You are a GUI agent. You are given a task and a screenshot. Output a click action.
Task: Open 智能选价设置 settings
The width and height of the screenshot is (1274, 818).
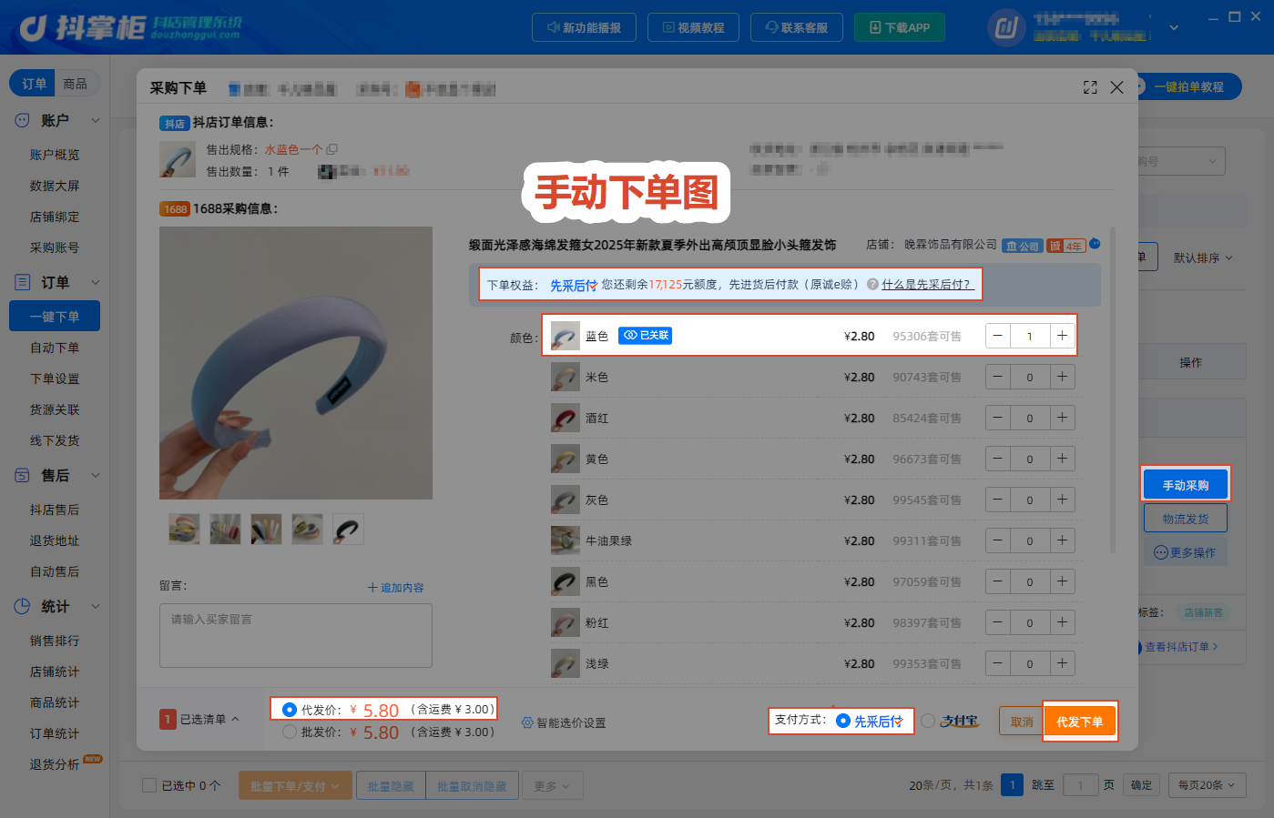click(564, 722)
